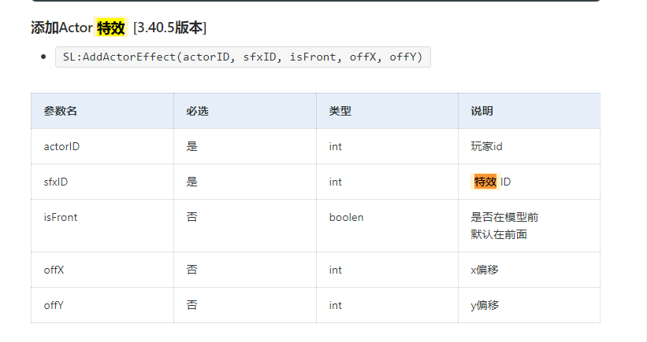Image resolution: width=647 pixels, height=342 pixels.
Task: Click the orange highlighted 特效 in table
Action: (485, 182)
